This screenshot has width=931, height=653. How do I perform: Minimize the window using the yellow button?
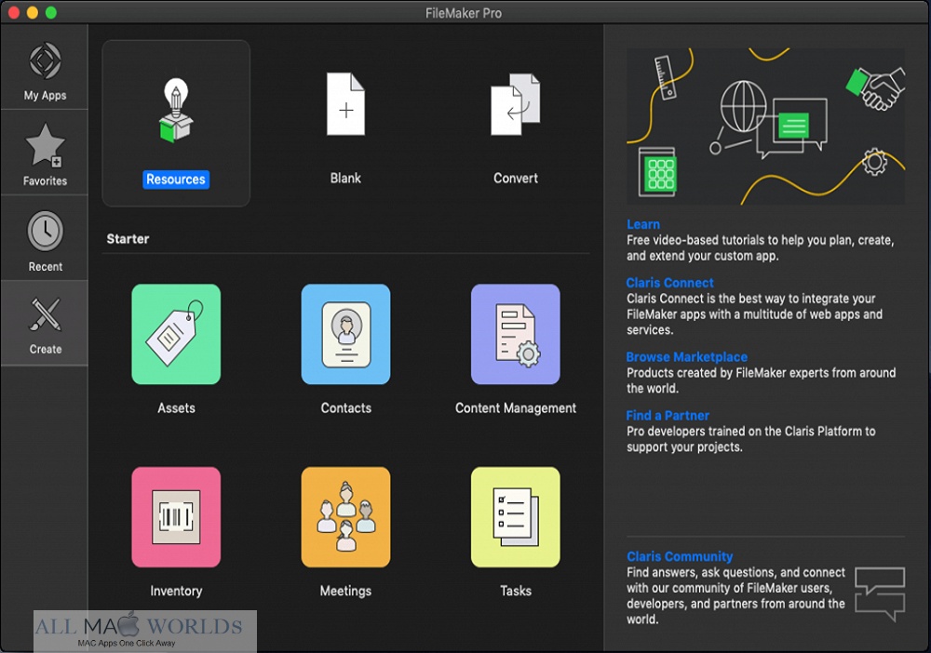tap(32, 12)
